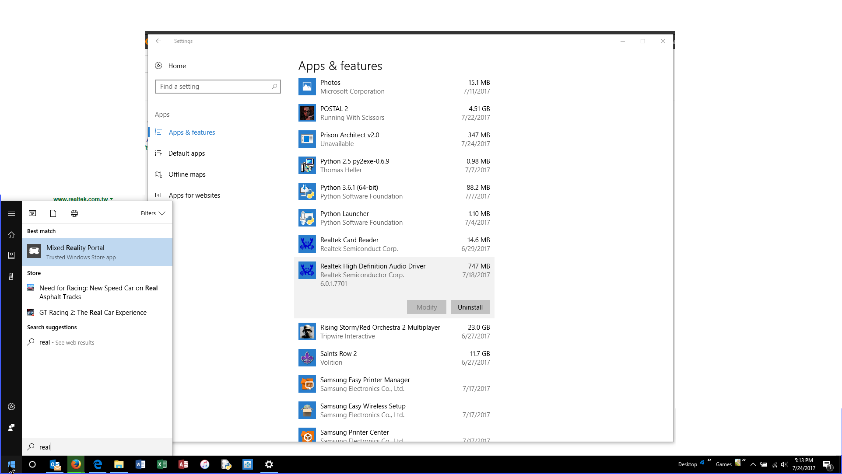
Task: Open the Settings gear in search sidebar
Action: pyautogui.click(x=11, y=407)
